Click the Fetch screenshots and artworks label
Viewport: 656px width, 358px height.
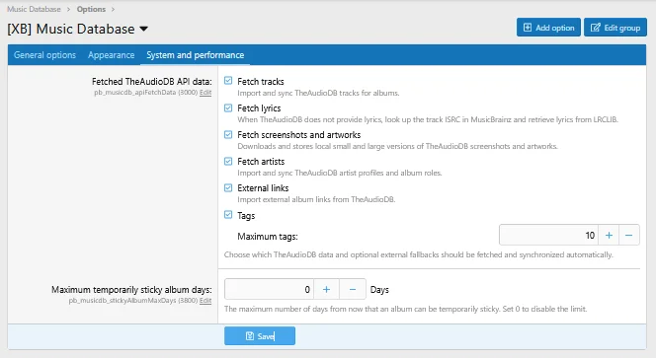[299, 135]
